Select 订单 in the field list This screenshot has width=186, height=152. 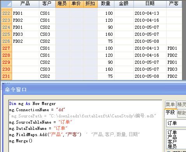pos(172,132)
